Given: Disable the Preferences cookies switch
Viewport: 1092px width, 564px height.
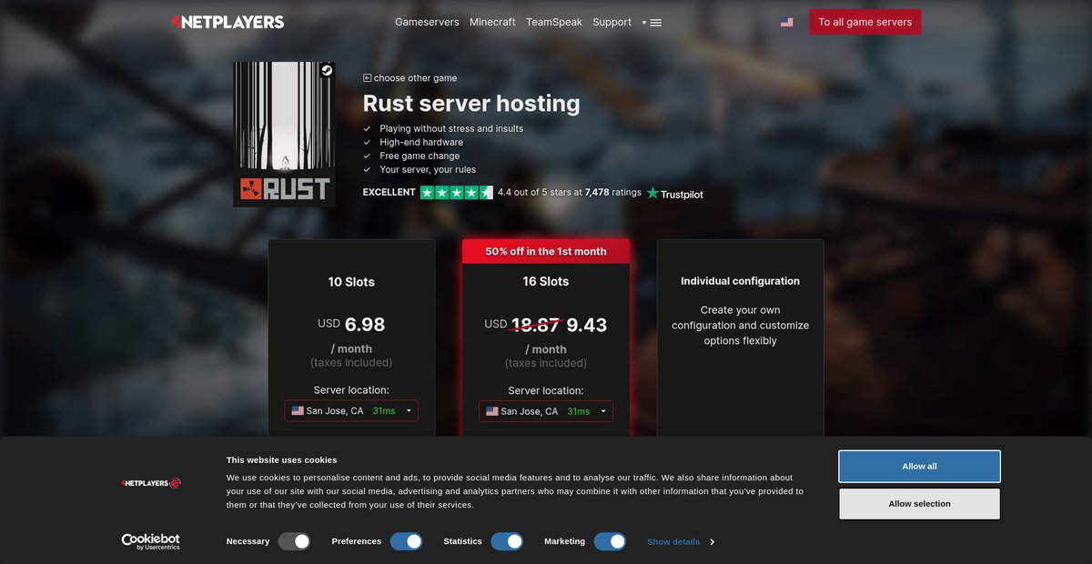Looking at the screenshot, I should pyautogui.click(x=407, y=541).
